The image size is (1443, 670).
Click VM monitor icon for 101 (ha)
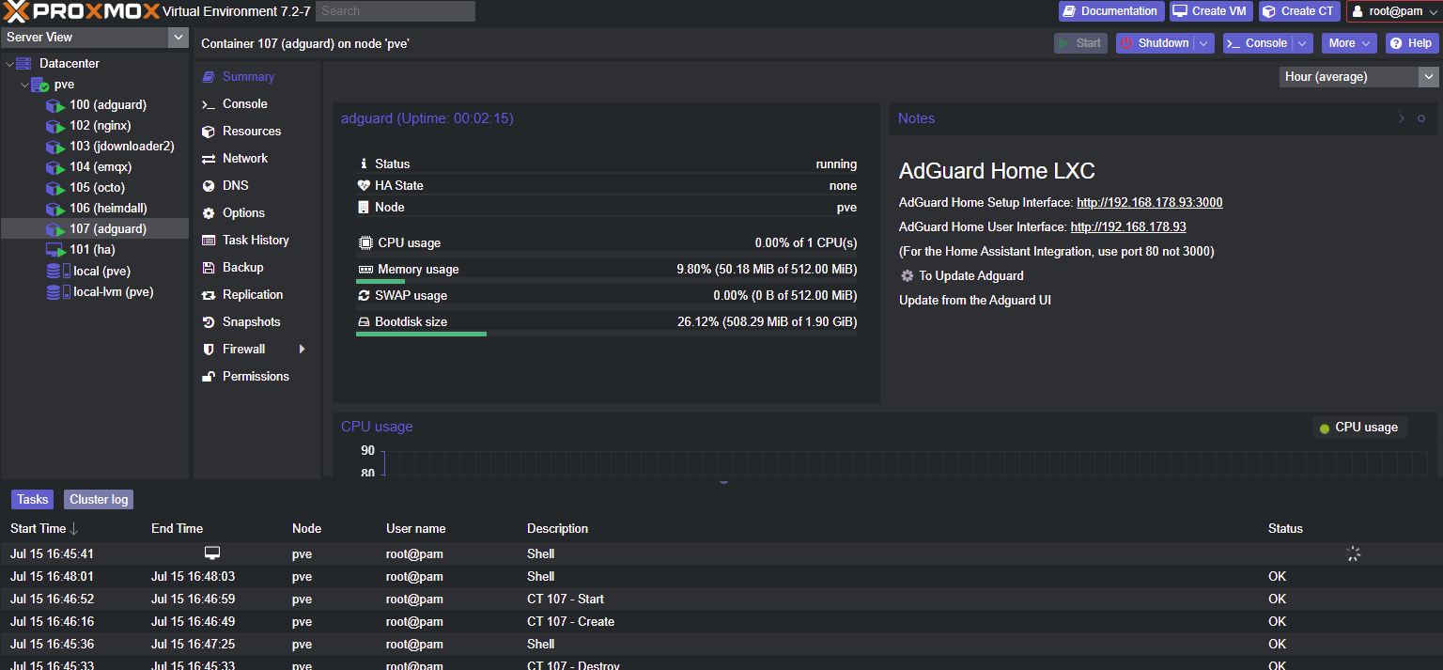pos(55,250)
